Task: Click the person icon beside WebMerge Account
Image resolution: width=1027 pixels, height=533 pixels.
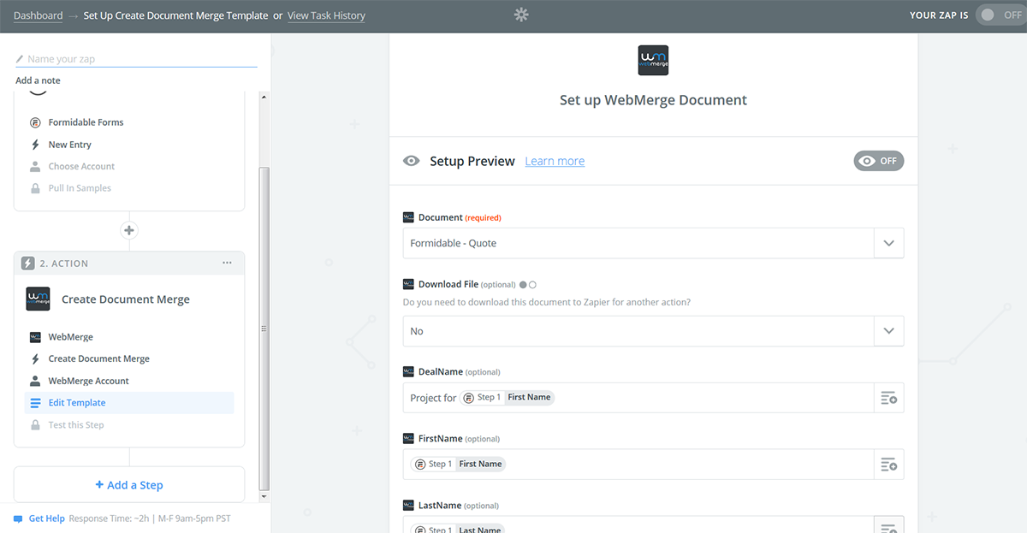Action: pos(35,381)
